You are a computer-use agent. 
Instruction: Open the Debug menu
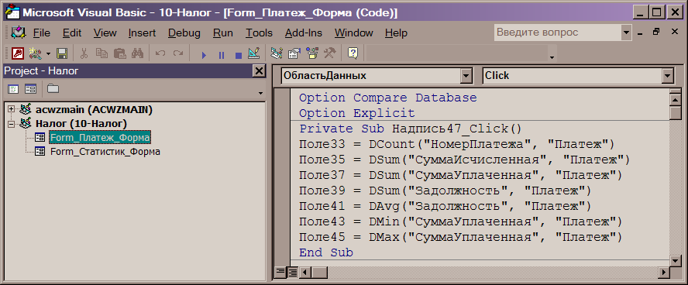click(184, 33)
